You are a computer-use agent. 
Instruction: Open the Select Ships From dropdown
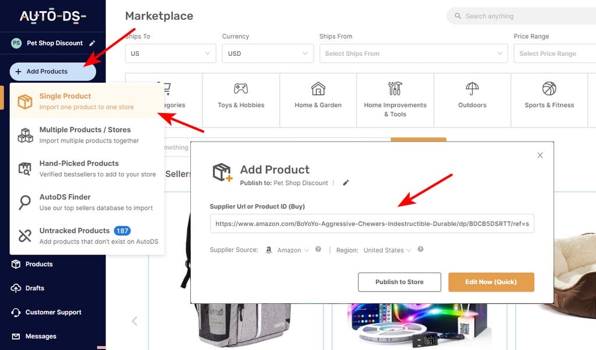click(x=414, y=54)
